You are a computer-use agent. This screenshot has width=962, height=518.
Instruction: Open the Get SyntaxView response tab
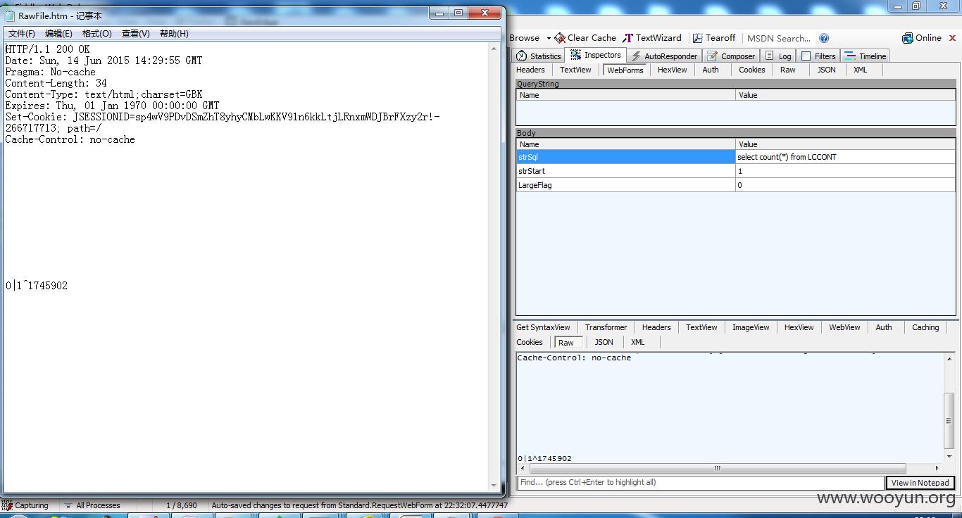(x=543, y=327)
